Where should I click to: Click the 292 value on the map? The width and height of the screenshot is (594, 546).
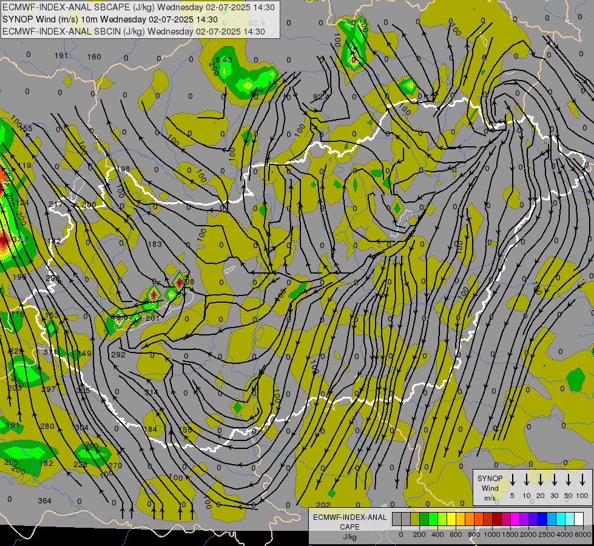click(x=118, y=355)
